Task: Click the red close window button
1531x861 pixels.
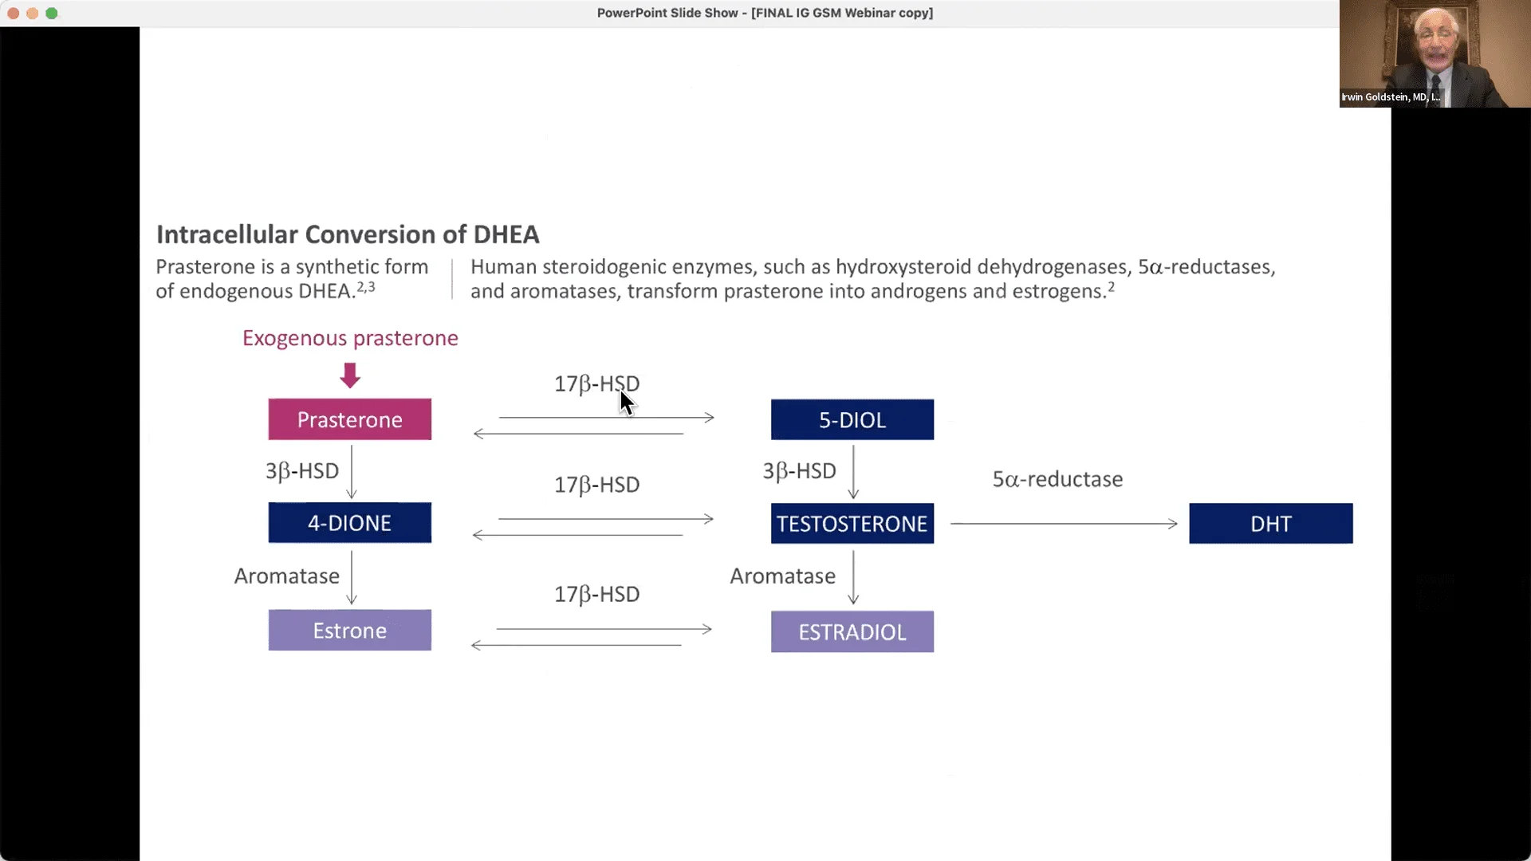Action: (13, 14)
